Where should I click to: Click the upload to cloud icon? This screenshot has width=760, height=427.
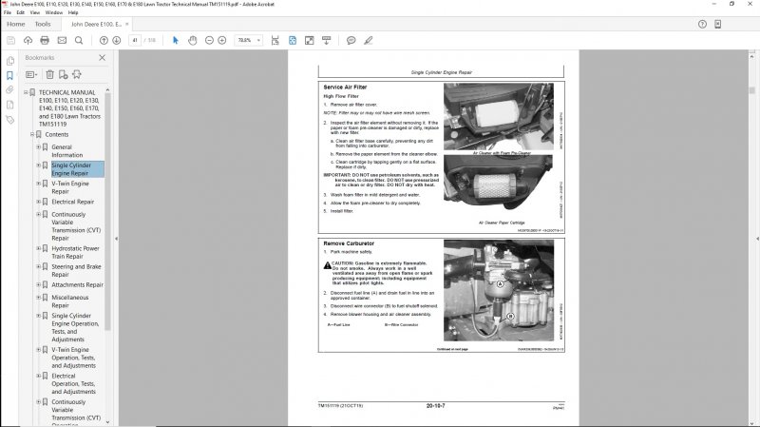pos(28,40)
